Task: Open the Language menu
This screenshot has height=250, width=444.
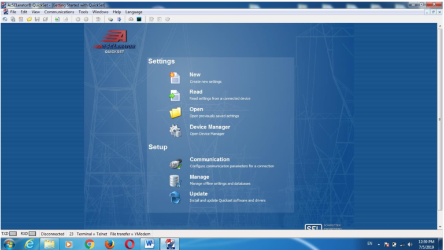Action: (x=134, y=12)
